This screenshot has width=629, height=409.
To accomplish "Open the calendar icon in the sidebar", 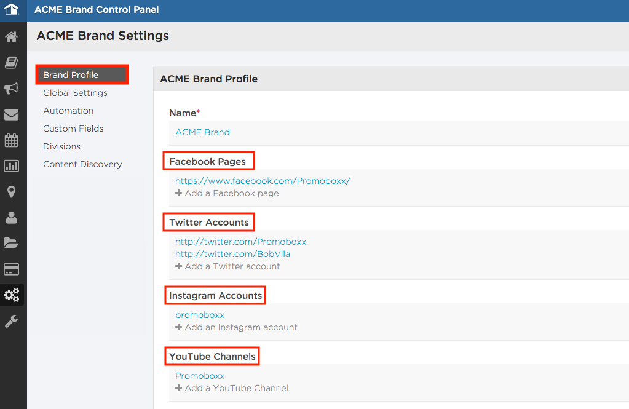I will (11, 140).
